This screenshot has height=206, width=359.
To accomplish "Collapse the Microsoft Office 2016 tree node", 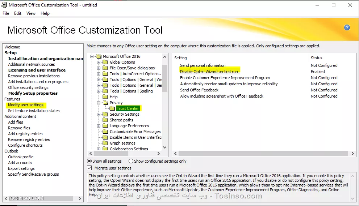I will click(x=92, y=56).
